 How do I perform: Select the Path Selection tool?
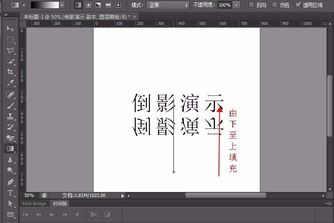[x=10, y=204]
